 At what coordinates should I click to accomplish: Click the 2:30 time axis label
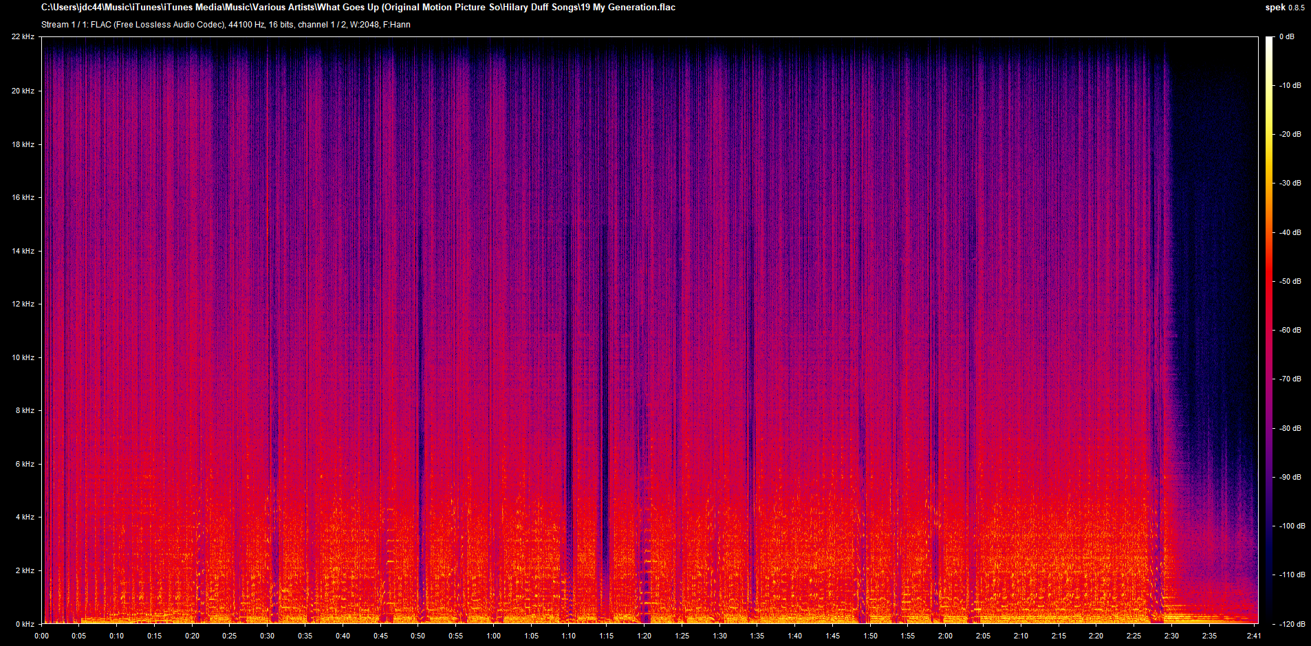pyautogui.click(x=1171, y=636)
